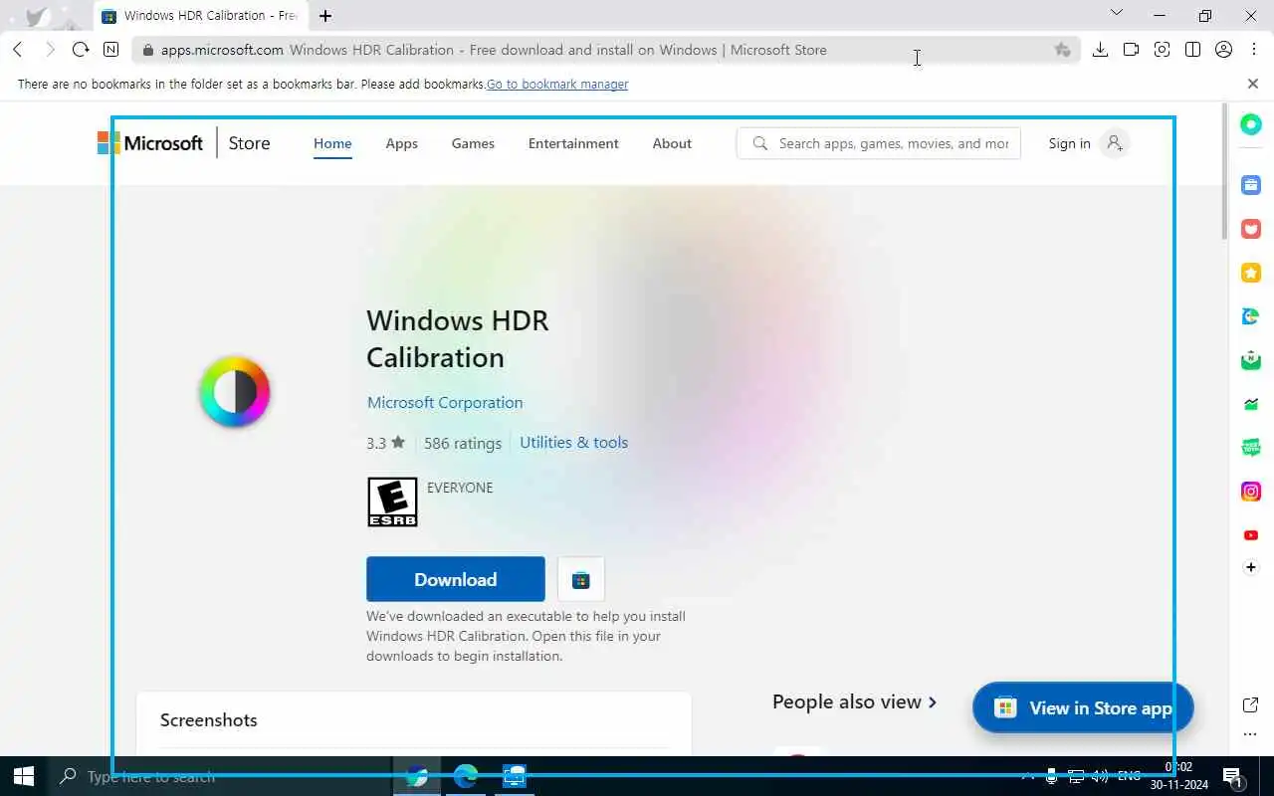Toggle the split view sidebar icon
Image resolution: width=1274 pixels, height=796 pixels.
coord(1192,50)
